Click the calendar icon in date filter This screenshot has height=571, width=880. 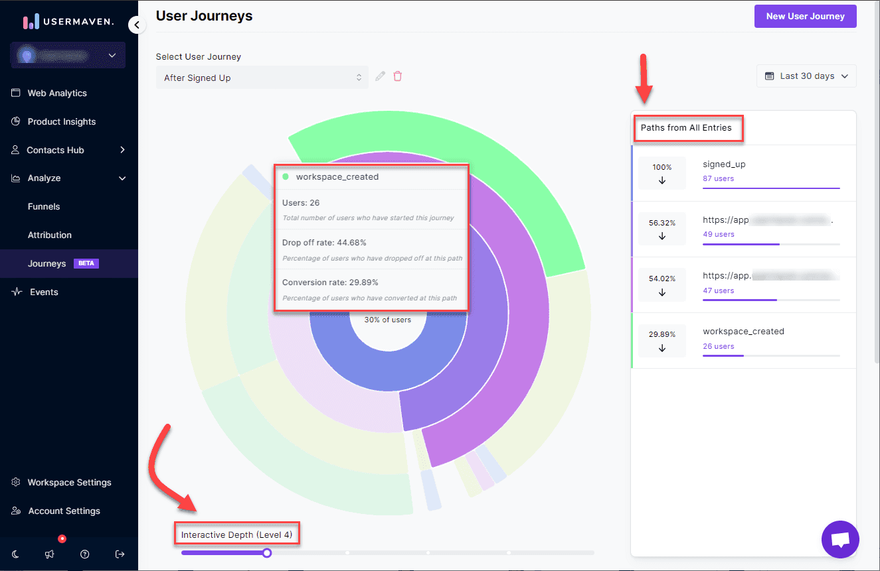pyautogui.click(x=770, y=76)
